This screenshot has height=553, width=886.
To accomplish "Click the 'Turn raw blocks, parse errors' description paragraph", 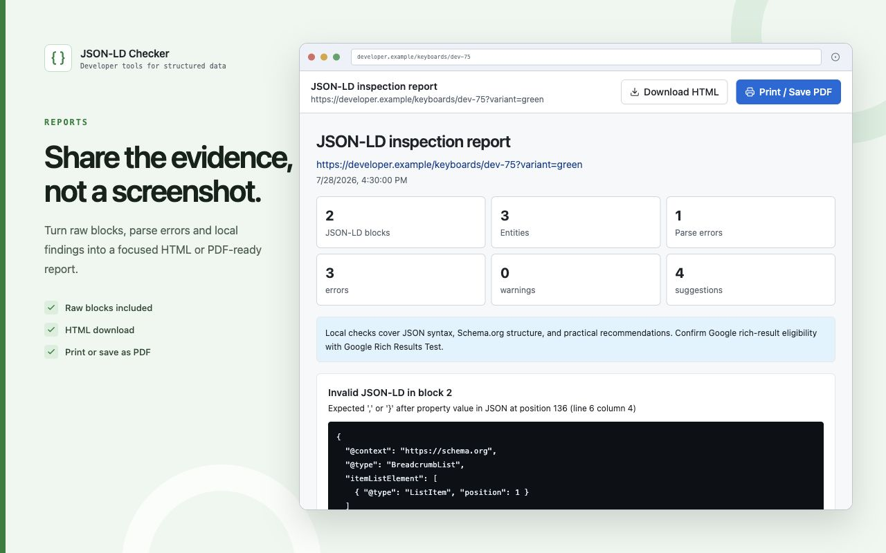I will coord(153,250).
